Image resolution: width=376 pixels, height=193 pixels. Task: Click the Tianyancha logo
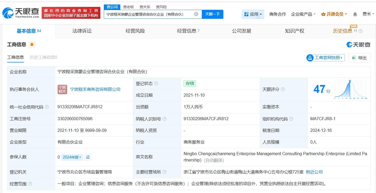tap(20, 12)
